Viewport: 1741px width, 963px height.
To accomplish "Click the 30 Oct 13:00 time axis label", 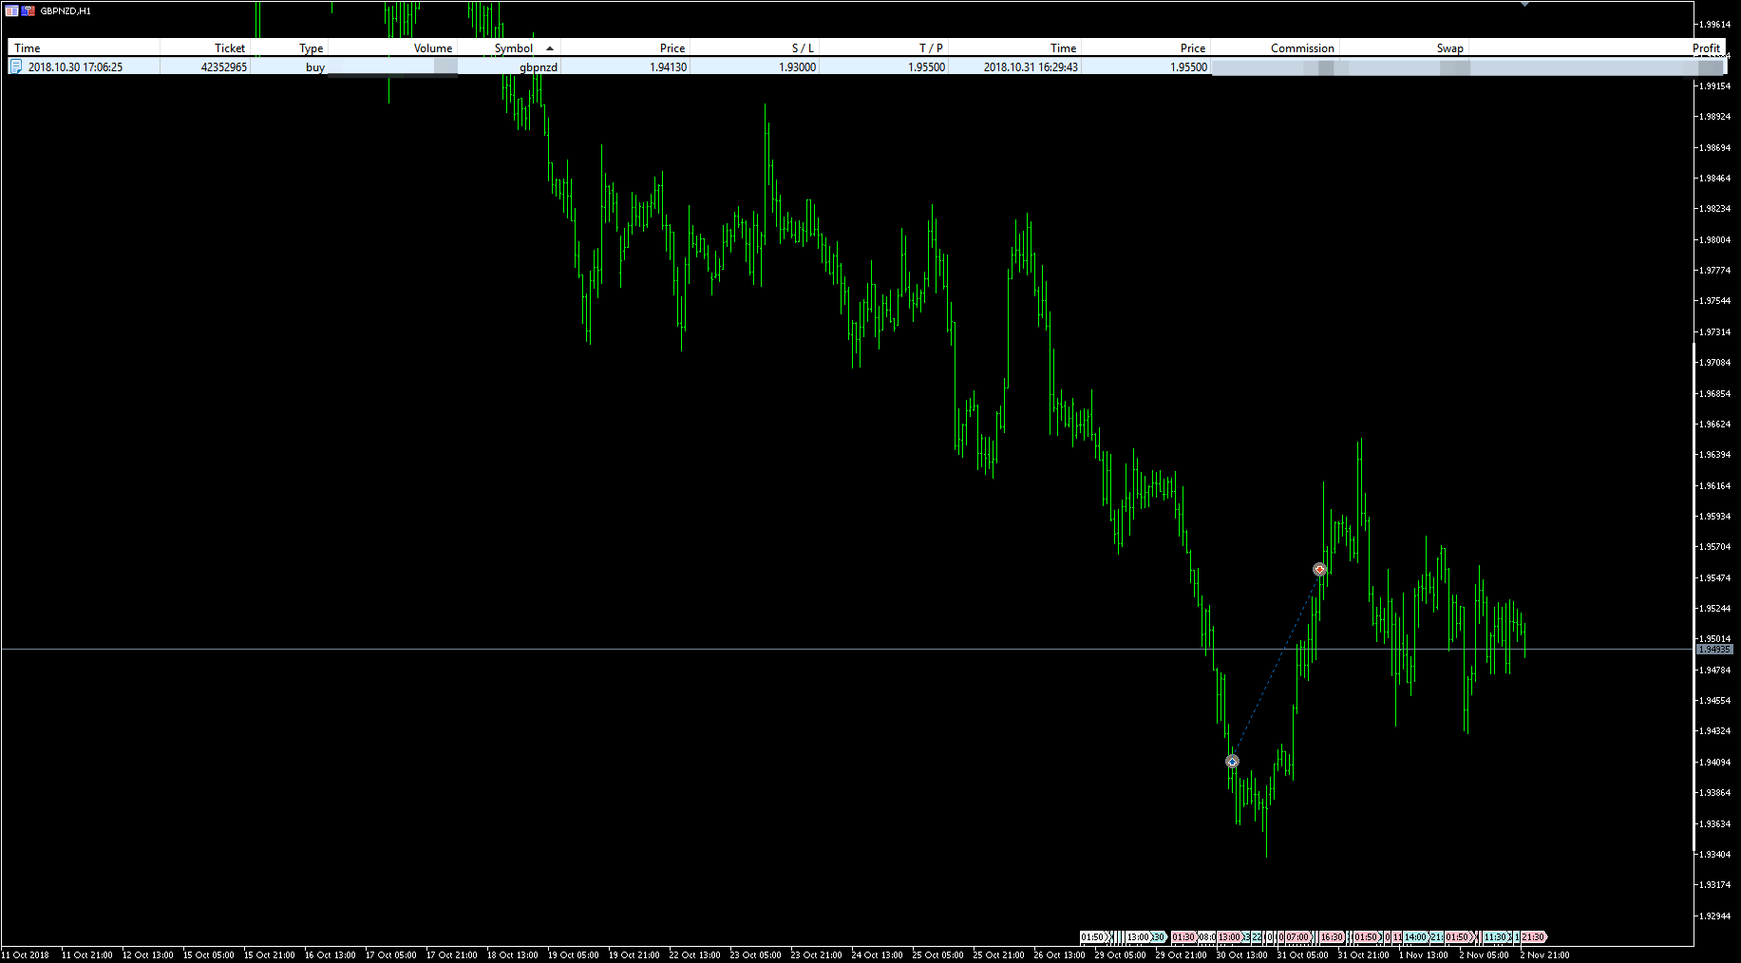I will tap(1242, 955).
